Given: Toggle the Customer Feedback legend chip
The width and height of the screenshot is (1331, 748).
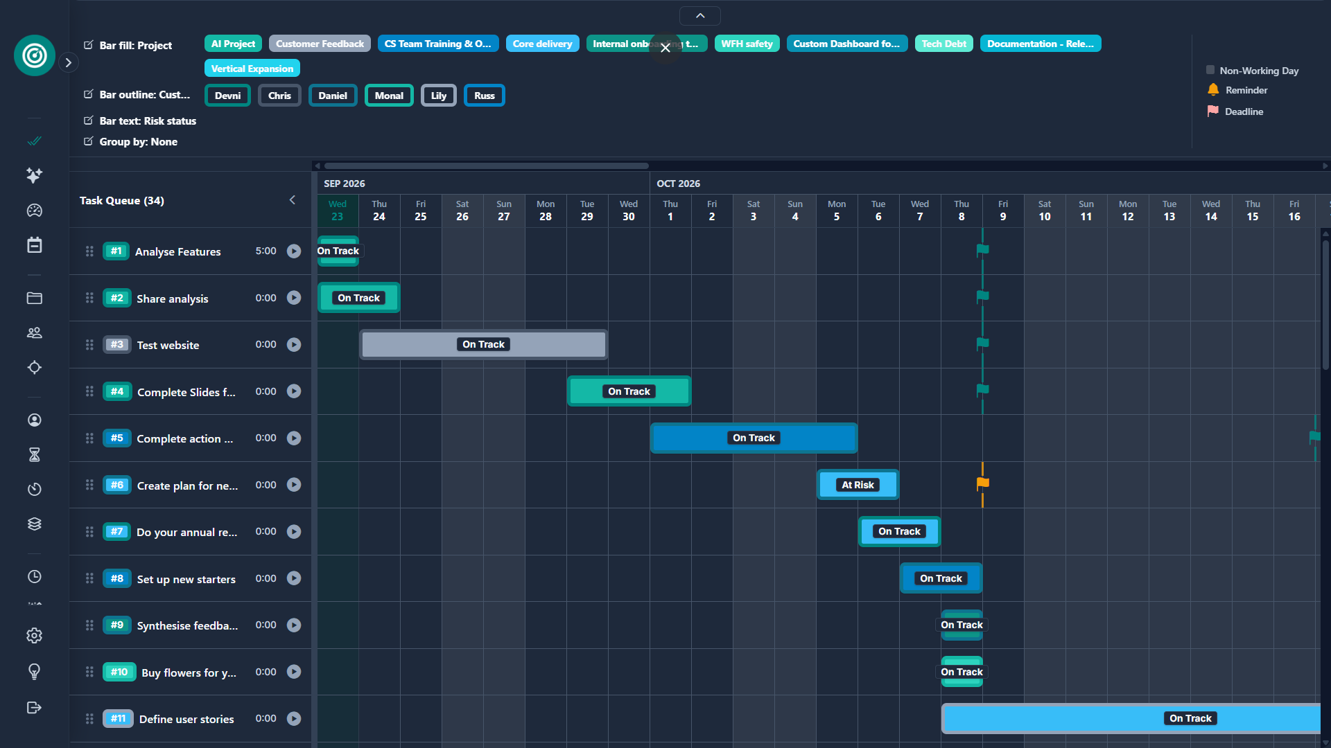Looking at the screenshot, I should (320, 44).
